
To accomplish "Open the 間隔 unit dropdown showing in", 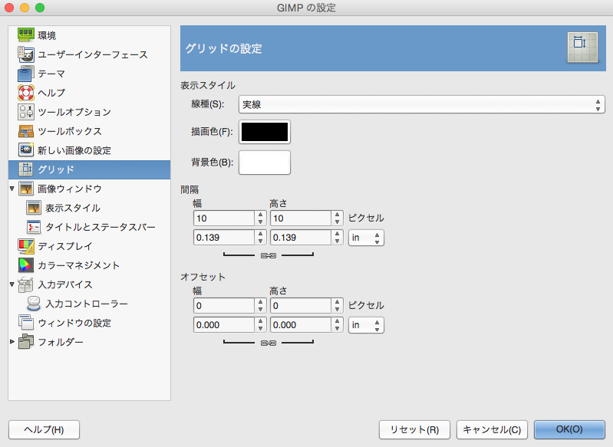I will coord(366,238).
